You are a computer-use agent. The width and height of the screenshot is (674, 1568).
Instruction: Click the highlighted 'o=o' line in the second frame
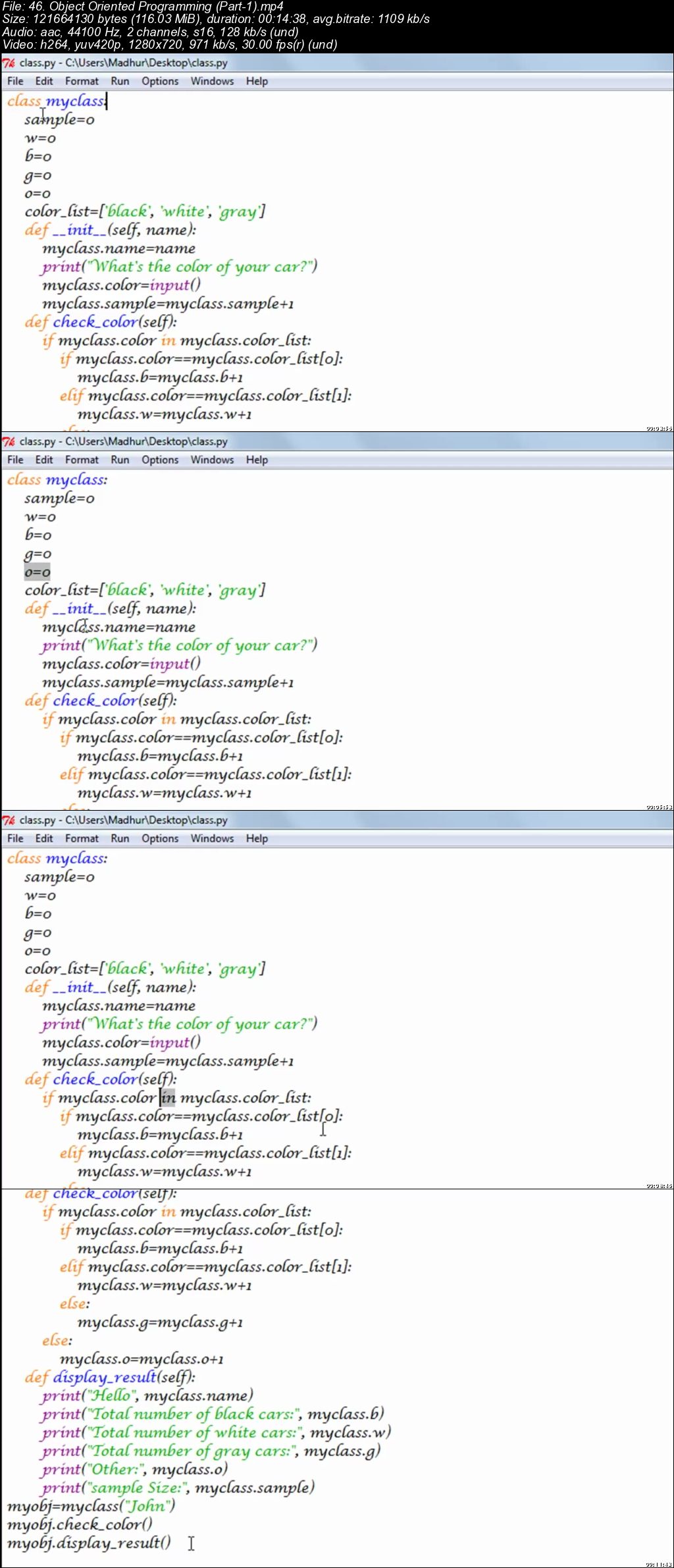pyautogui.click(x=38, y=572)
